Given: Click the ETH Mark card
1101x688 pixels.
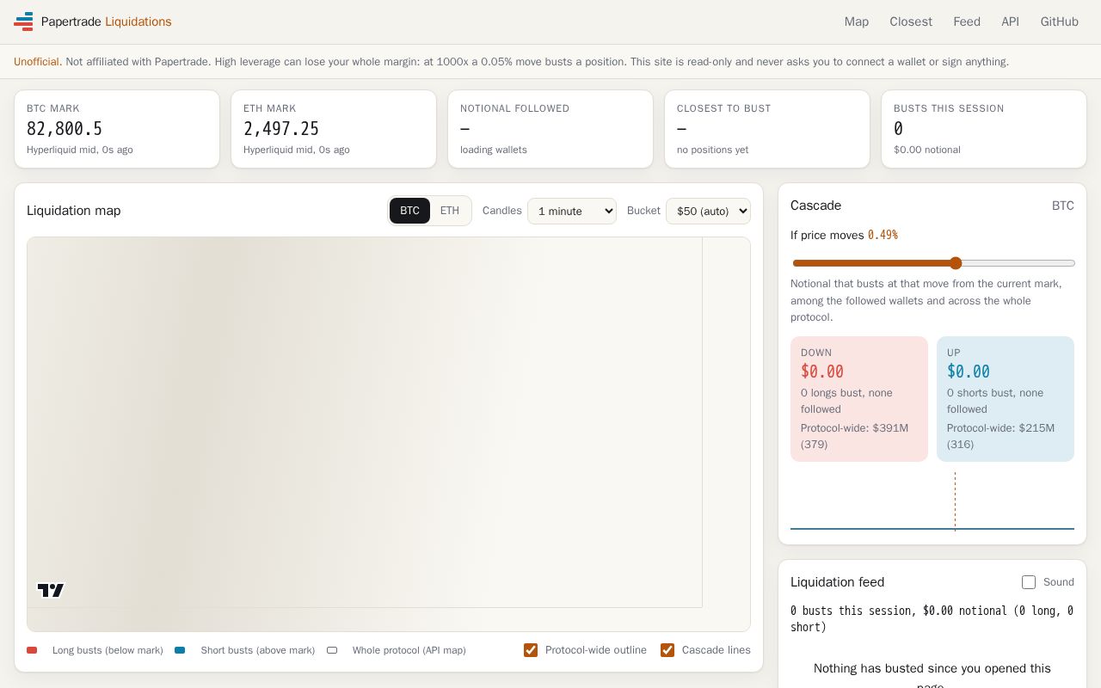Looking at the screenshot, I should 334,129.
